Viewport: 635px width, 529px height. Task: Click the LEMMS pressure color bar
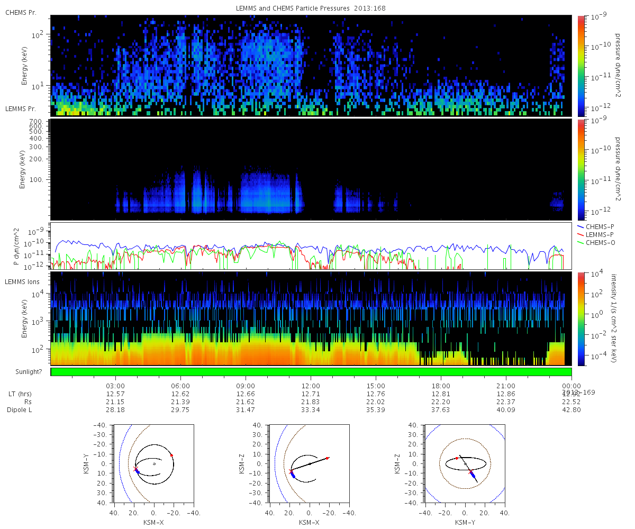(581, 169)
